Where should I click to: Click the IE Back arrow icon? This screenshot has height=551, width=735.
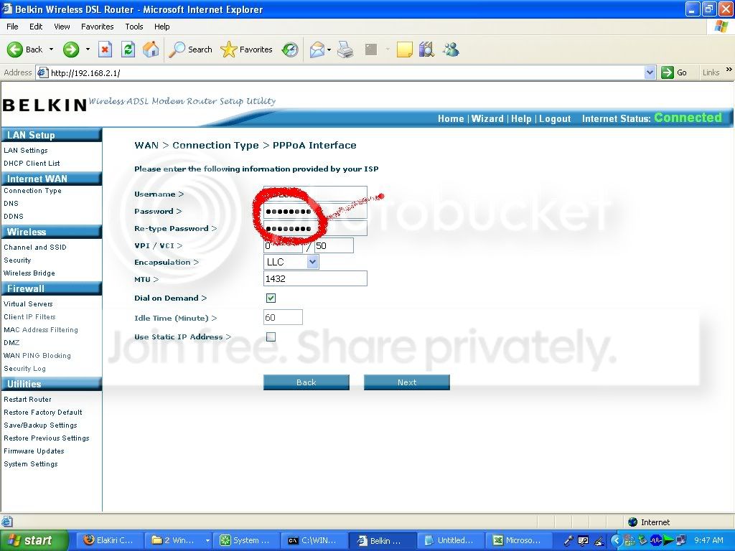(x=14, y=50)
